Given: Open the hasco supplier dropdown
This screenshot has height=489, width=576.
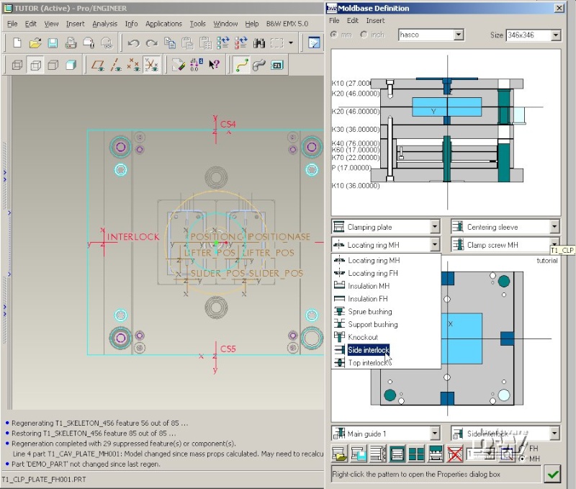Looking at the screenshot, I should pyautogui.click(x=459, y=35).
